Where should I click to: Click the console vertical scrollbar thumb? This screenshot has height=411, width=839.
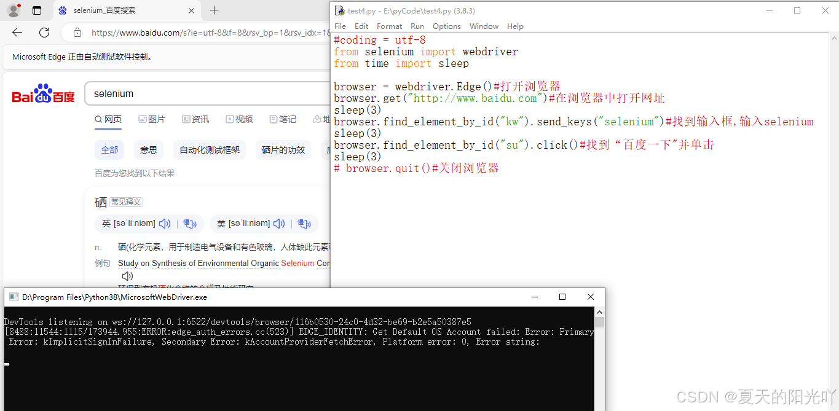tap(600, 323)
